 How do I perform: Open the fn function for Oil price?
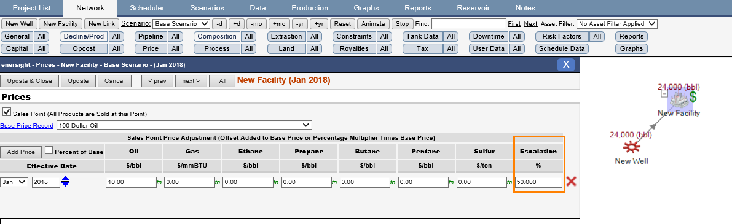159,183
